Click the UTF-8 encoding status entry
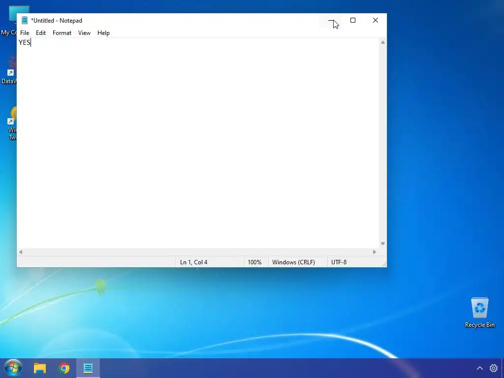The image size is (504, 378). (x=339, y=262)
